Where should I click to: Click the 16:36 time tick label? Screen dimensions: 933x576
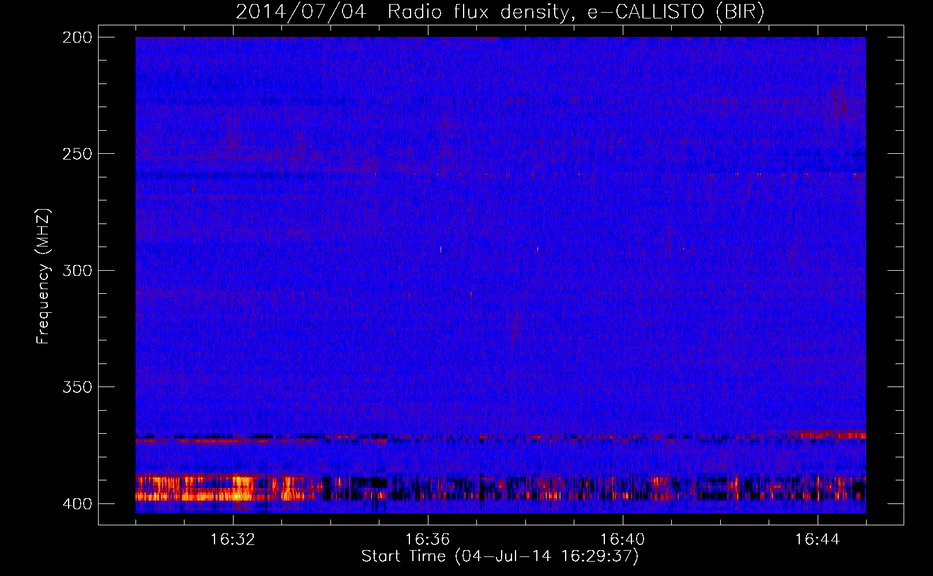tap(427, 540)
